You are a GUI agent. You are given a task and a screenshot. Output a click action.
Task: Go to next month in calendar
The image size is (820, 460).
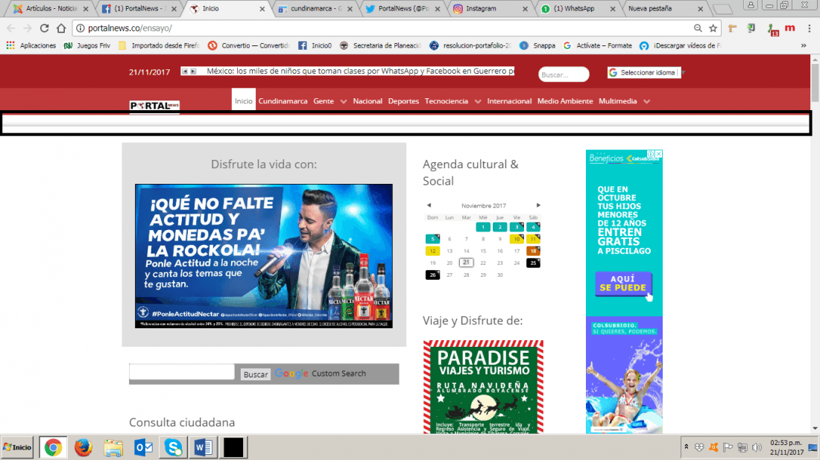point(538,205)
